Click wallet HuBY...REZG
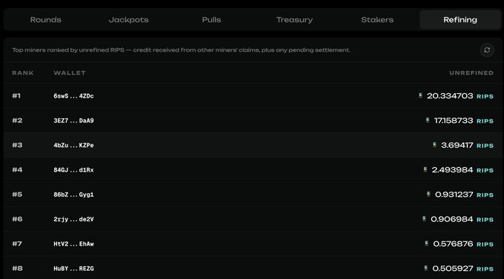504x279 pixels. coord(73,269)
